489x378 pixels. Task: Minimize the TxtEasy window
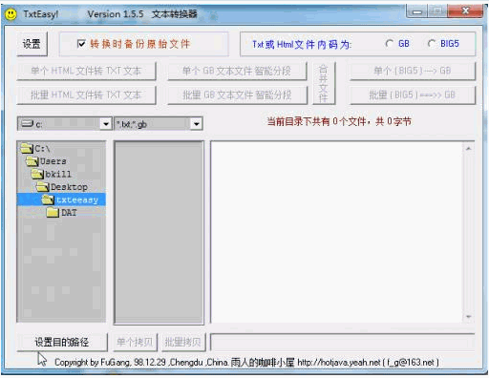click(x=416, y=11)
